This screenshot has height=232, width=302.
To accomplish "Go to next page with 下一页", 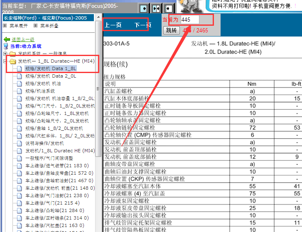I will [143, 25].
